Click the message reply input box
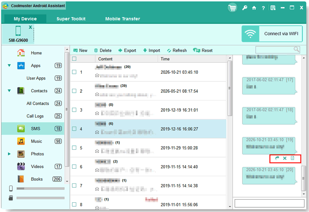The image size is (309, 212). (x=269, y=203)
